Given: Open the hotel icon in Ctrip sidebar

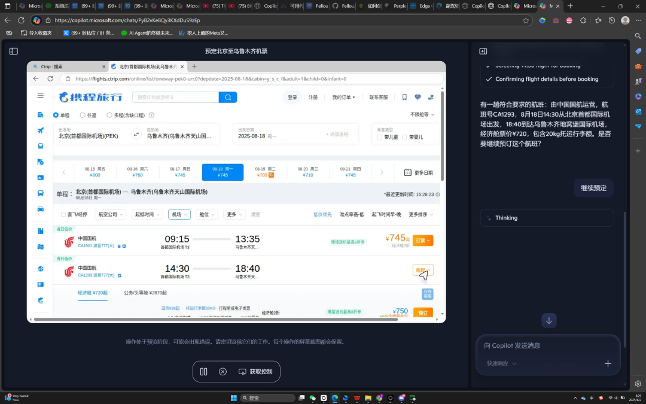Looking at the screenshot, I should 39,115.
